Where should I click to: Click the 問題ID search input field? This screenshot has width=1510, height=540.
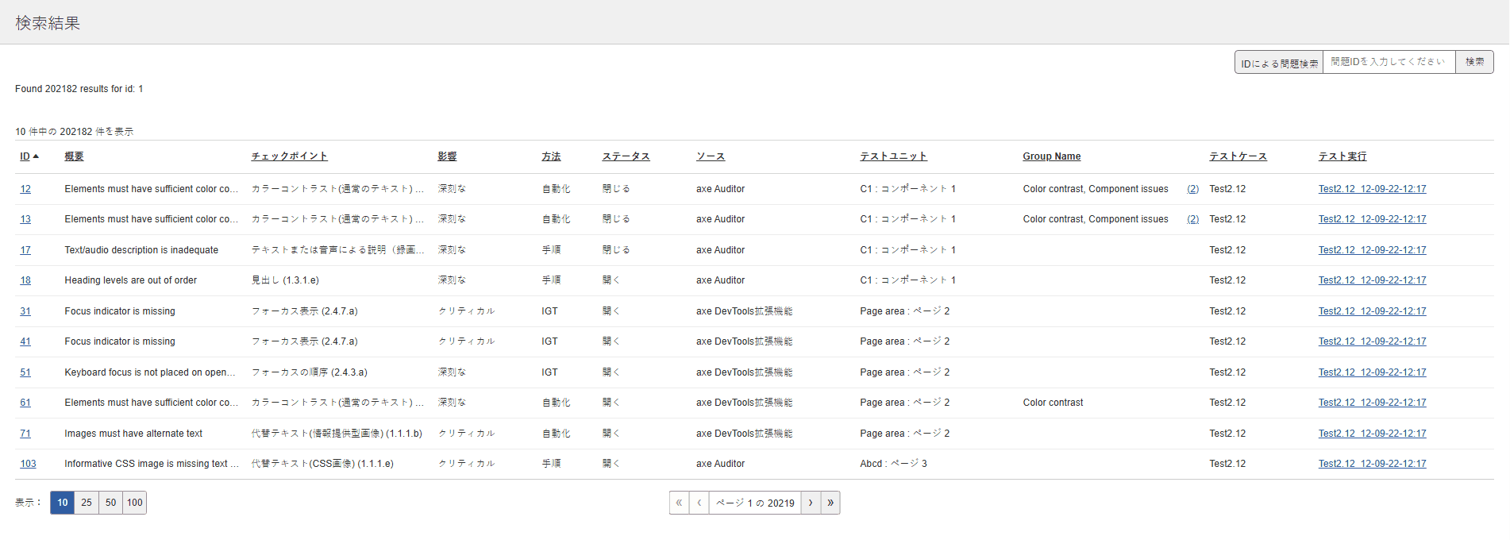tap(1389, 62)
